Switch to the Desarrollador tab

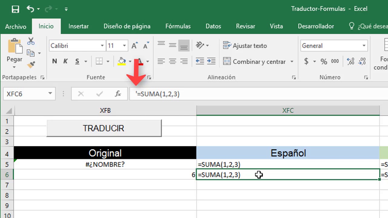tap(316, 26)
